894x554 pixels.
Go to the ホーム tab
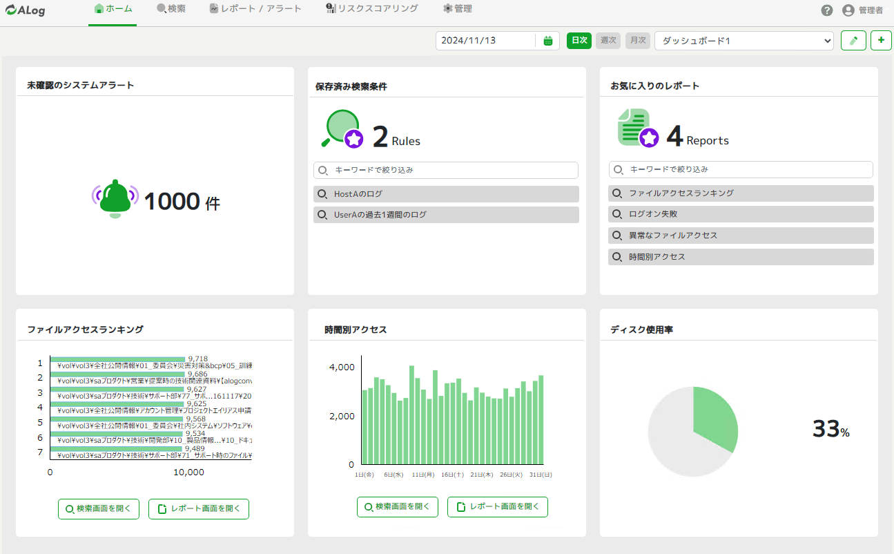[113, 9]
